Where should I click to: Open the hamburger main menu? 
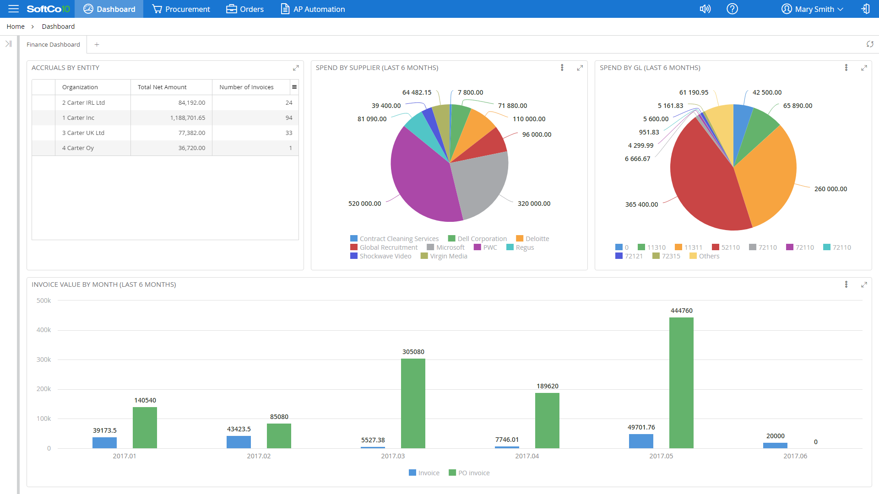pos(13,9)
